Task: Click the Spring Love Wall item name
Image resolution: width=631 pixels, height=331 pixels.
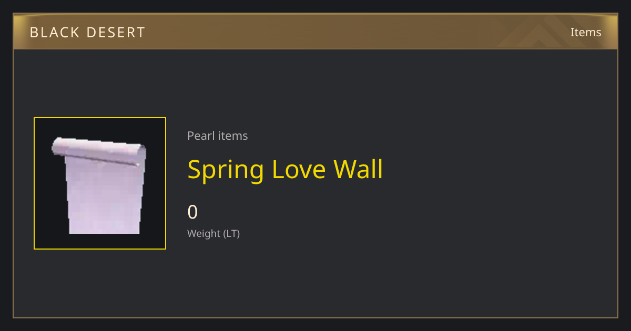Action: click(285, 170)
